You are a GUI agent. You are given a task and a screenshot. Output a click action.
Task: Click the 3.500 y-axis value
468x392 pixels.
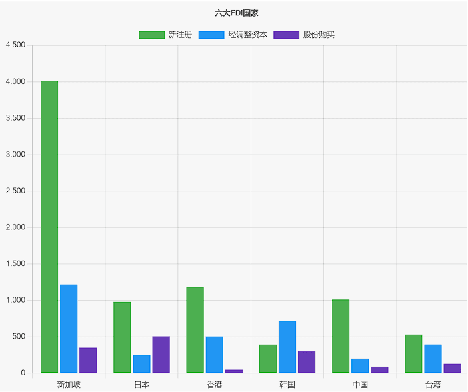click(15, 118)
